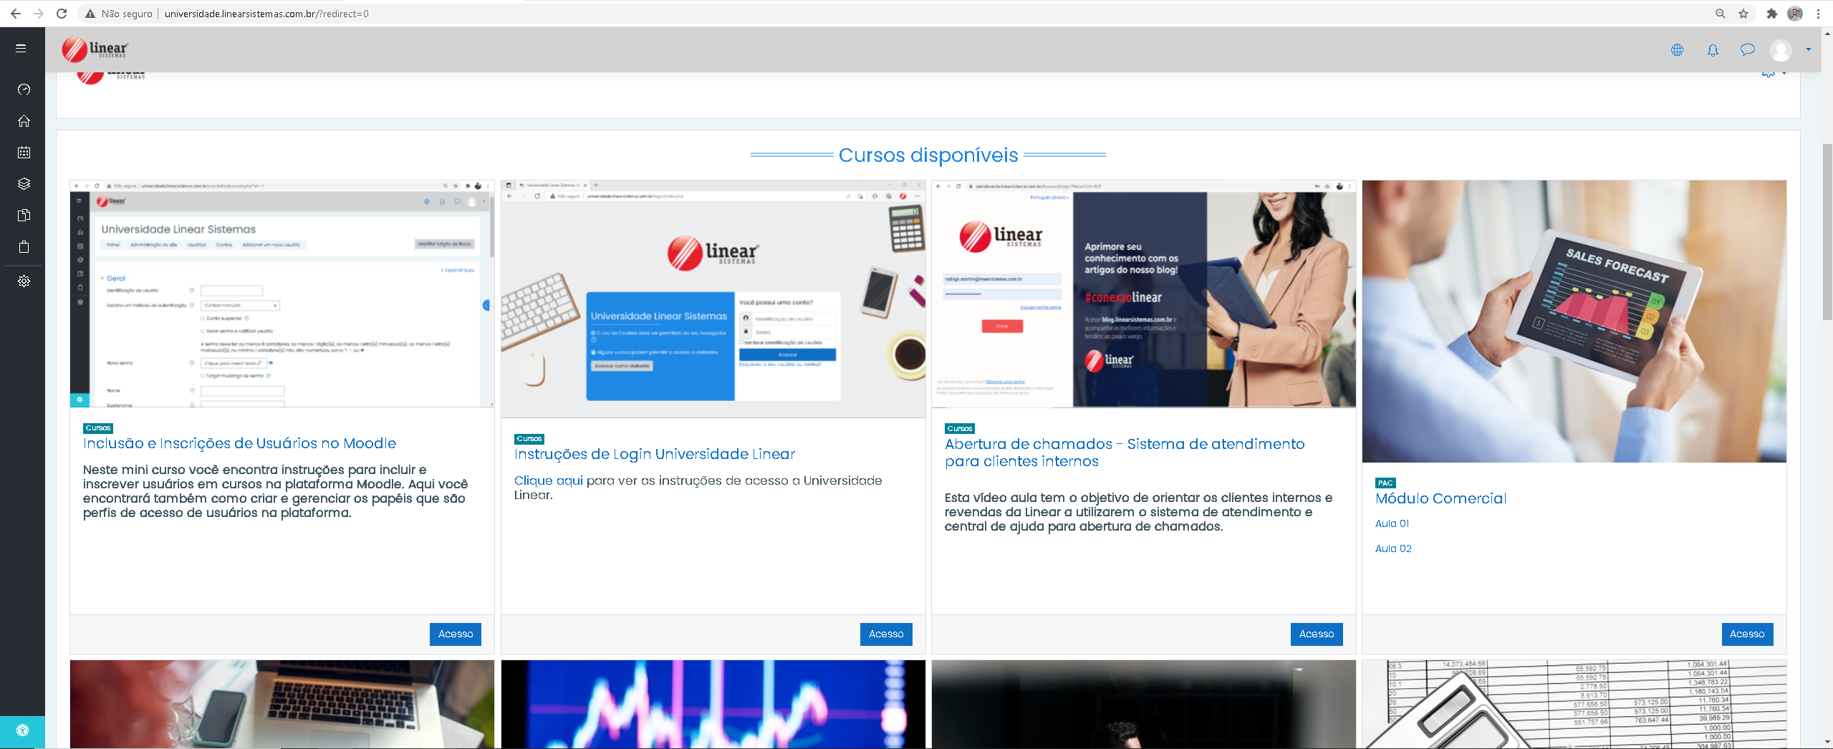Follow the Clique aqui link
Viewport: 1833px width, 749px height.
(x=549, y=480)
